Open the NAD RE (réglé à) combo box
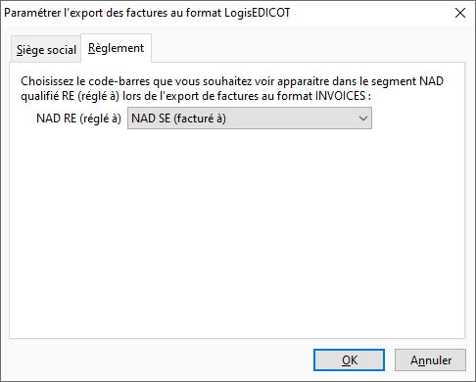This screenshot has width=476, height=382. click(250, 119)
